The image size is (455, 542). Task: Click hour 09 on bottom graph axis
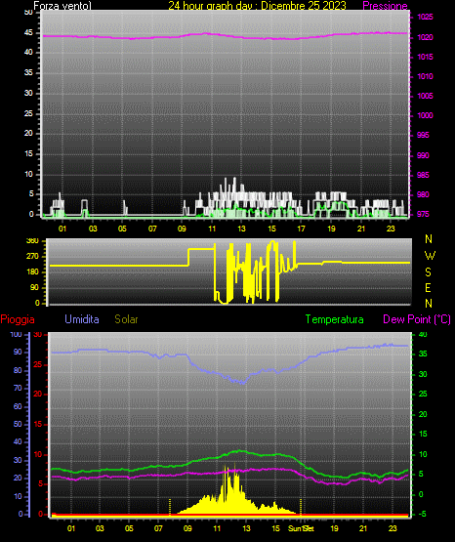[187, 528]
